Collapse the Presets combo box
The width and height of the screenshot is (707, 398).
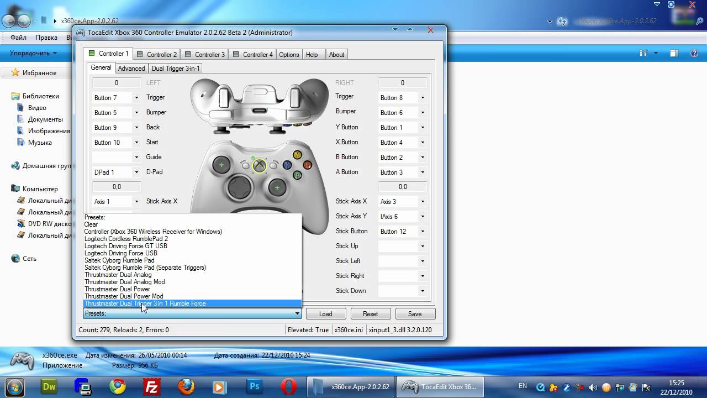point(297,313)
